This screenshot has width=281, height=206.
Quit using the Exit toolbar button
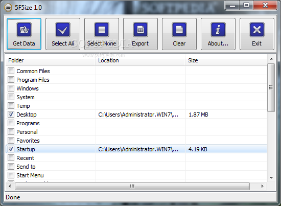(x=257, y=34)
